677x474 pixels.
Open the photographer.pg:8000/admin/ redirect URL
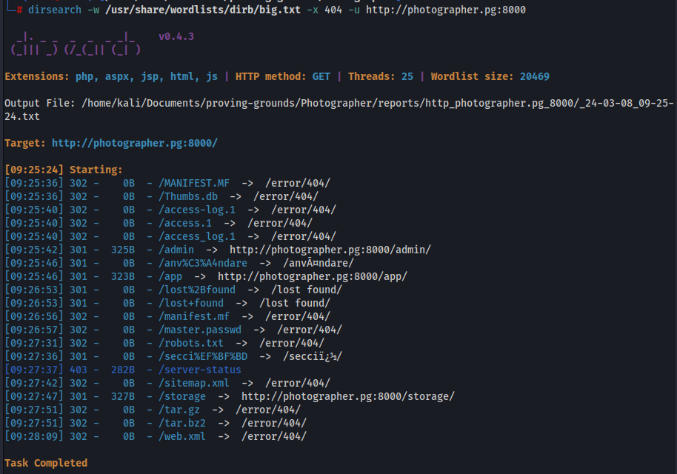pyautogui.click(x=330, y=250)
